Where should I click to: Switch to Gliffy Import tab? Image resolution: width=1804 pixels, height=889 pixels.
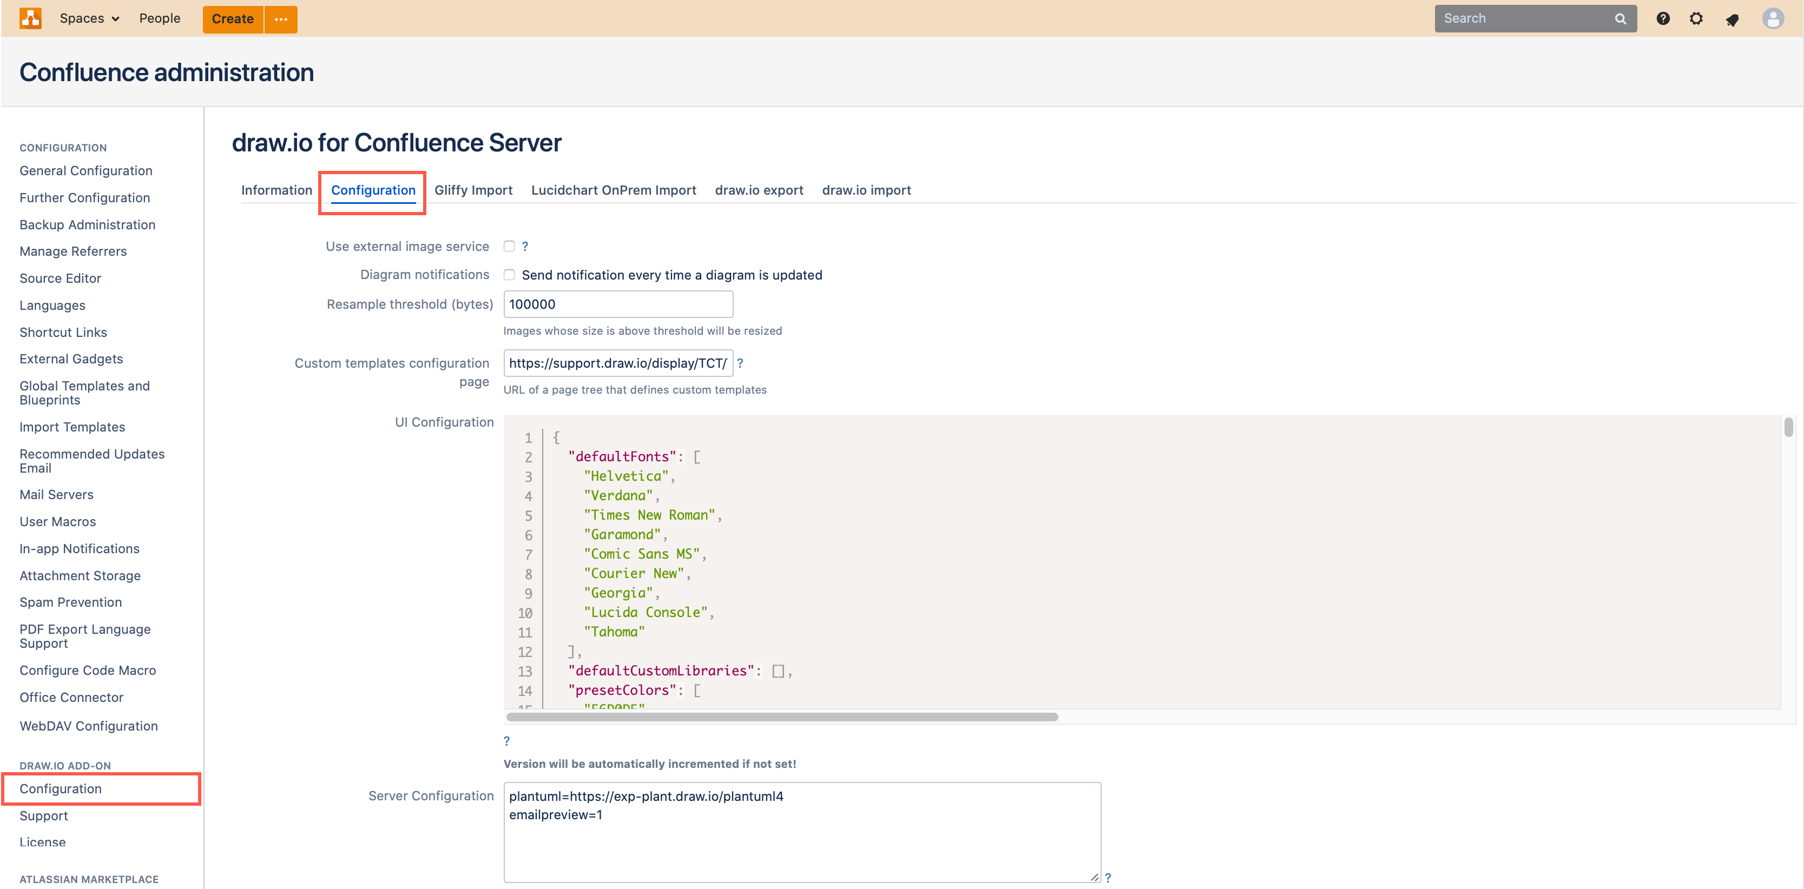click(x=473, y=190)
